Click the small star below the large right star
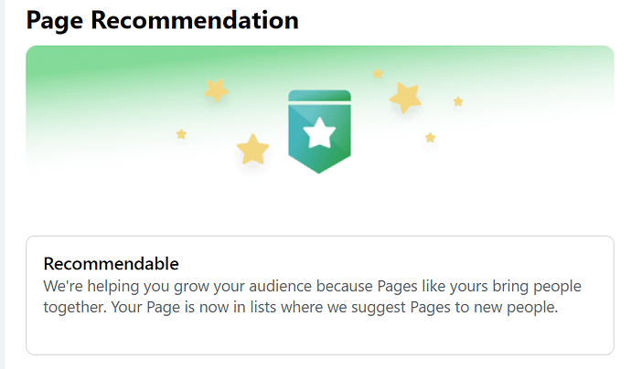Screen dimensions: 631x369 (x=430, y=138)
